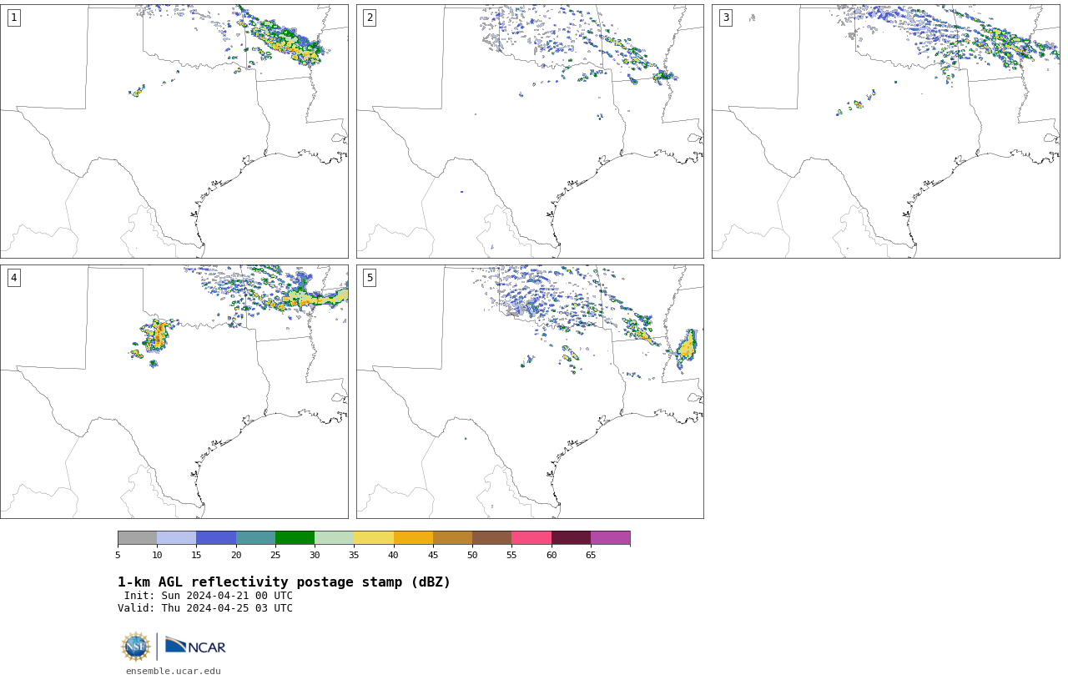This screenshot has width=1068, height=680.
Task: Click the orange 40-45 dBZ swatch
Action: coord(413,537)
